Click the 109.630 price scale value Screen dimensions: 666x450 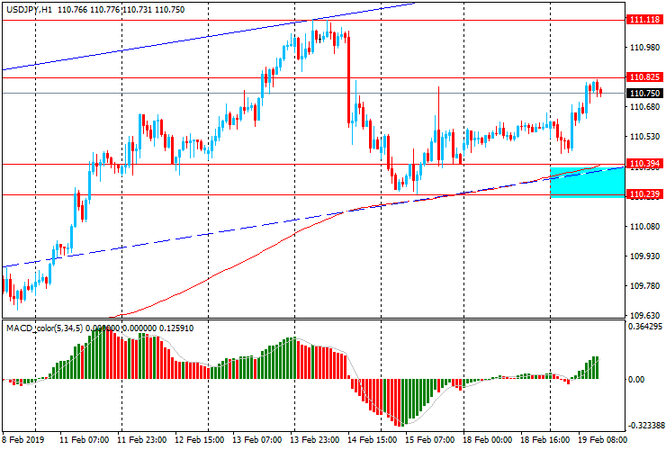click(645, 316)
